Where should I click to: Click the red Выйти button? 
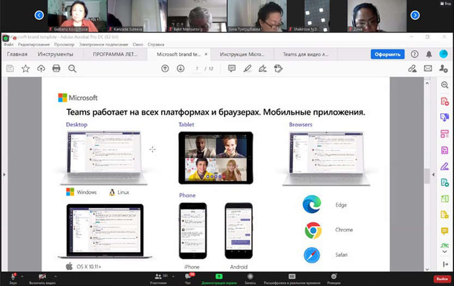coord(441,278)
